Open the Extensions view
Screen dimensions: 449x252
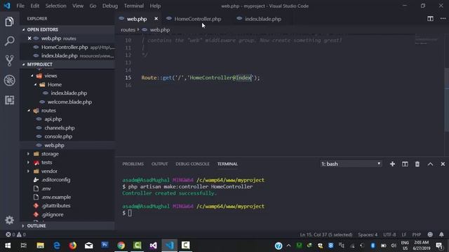[x=9, y=100]
